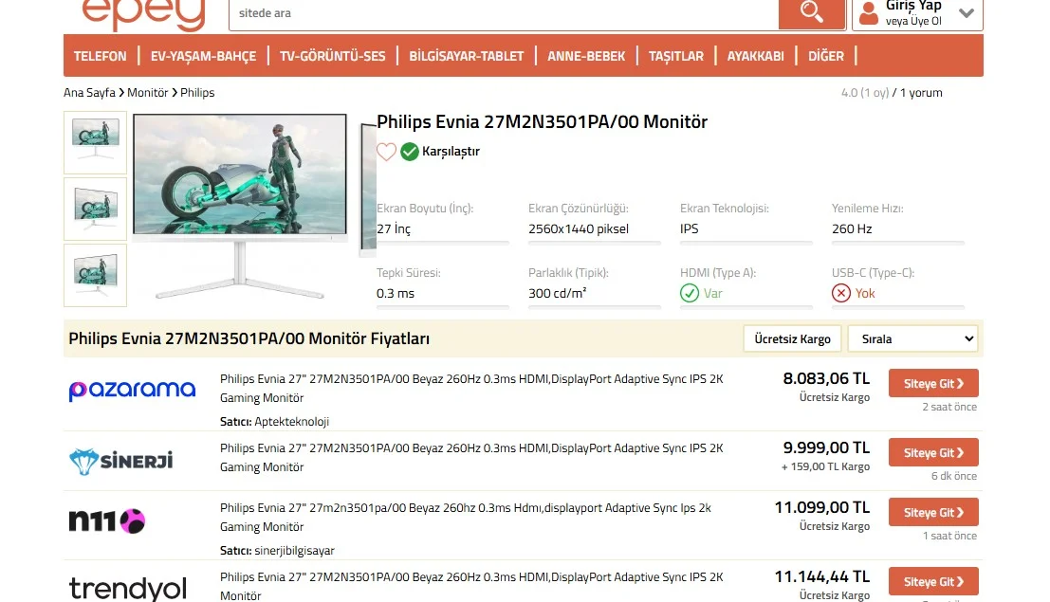Open the Sinerji store logo

[121, 462]
